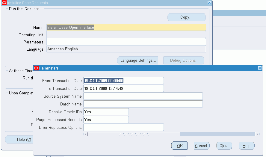Image resolution: width=266 pixels, height=157 pixels.
Task: Select the Resolve Oracle IDs field
Action: [106, 112]
